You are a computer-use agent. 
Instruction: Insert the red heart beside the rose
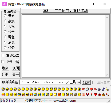tap(95, 94)
